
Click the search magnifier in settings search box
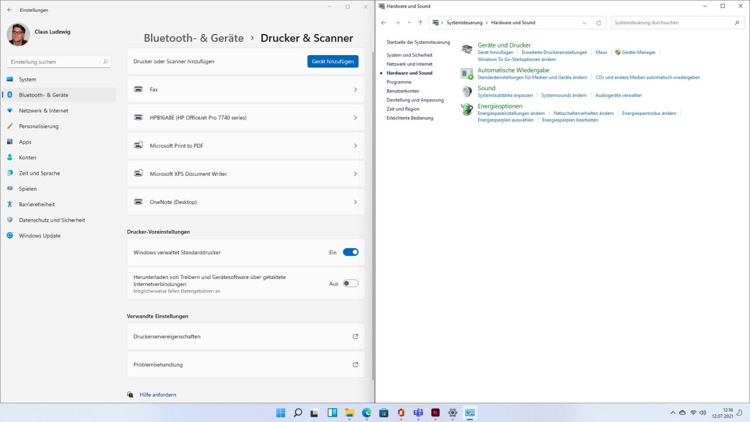(x=105, y=62)
